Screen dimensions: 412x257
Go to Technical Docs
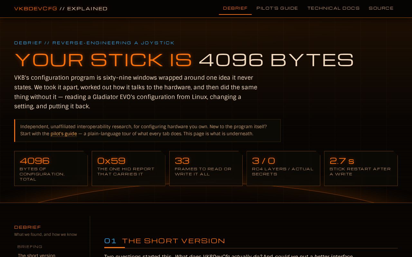[x=333, y=8]
